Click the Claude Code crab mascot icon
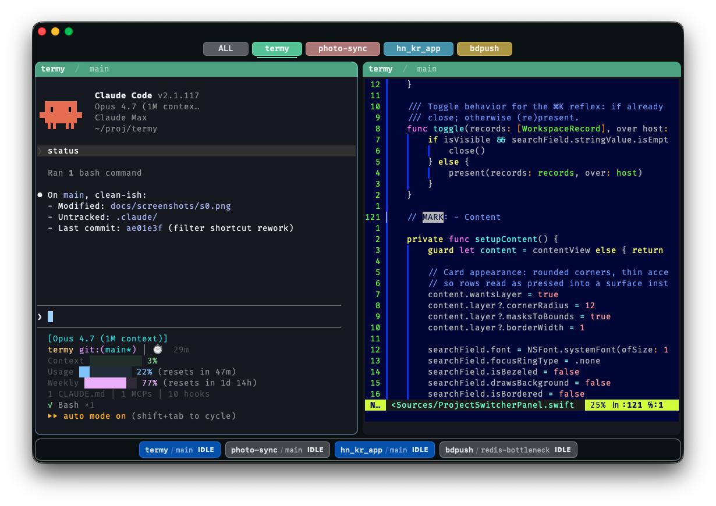This screenshot has height=506, width=716. 61,115
